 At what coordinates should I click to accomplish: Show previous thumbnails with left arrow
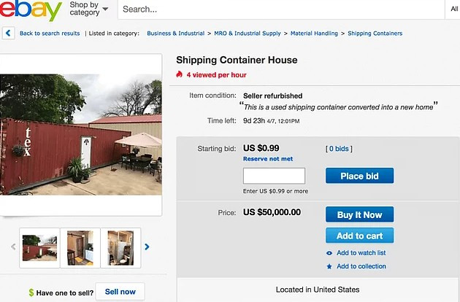(13, 247)
